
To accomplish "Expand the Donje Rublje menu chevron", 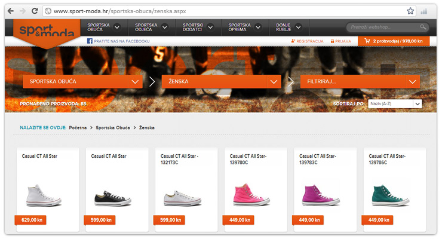I will tap(298, 27).
